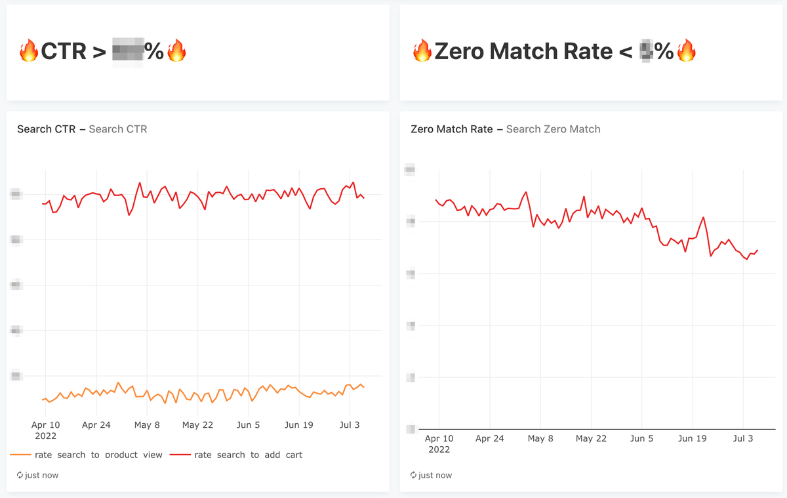Click the fire emoji before Zero Match Rate heading
The height and width of the screenshot is (498, 787).
422,51
